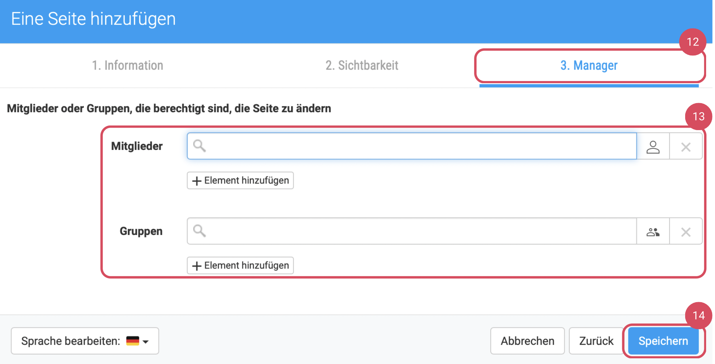715x364 pixels.
Task: Click plus icon of Gruppen Element hinzufügen
Action: point(197,266)
